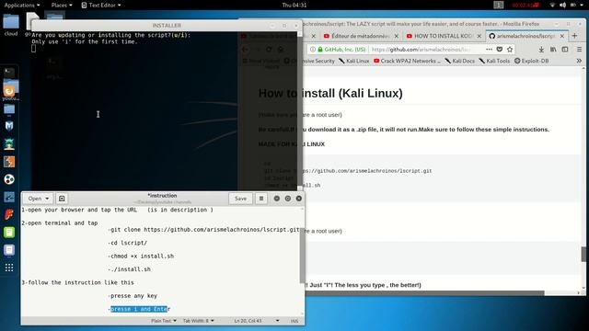Click the network icon in system tray
This screenshot has width=589, height=331.
(x=552, y=6)
